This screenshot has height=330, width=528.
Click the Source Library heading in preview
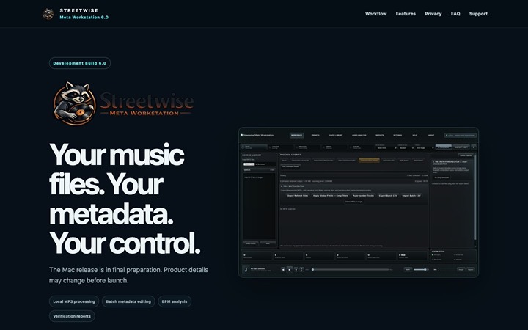pyautogui.click(x=252, y=155)
